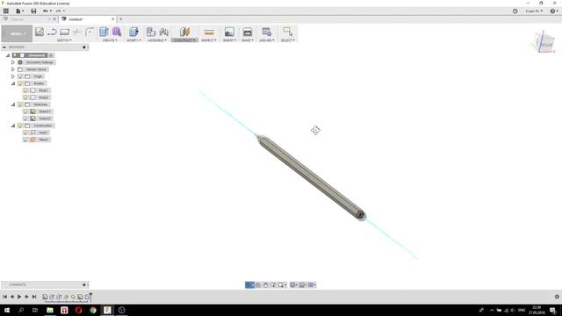Click the ViewCube in the corner

[x=544, y=41]
